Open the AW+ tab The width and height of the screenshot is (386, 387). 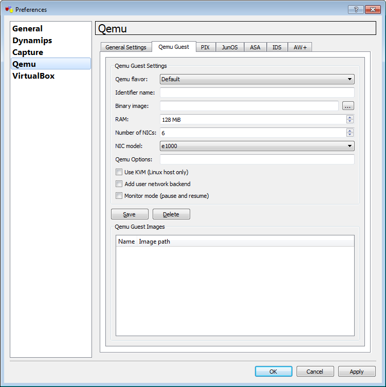pos(300,47)
